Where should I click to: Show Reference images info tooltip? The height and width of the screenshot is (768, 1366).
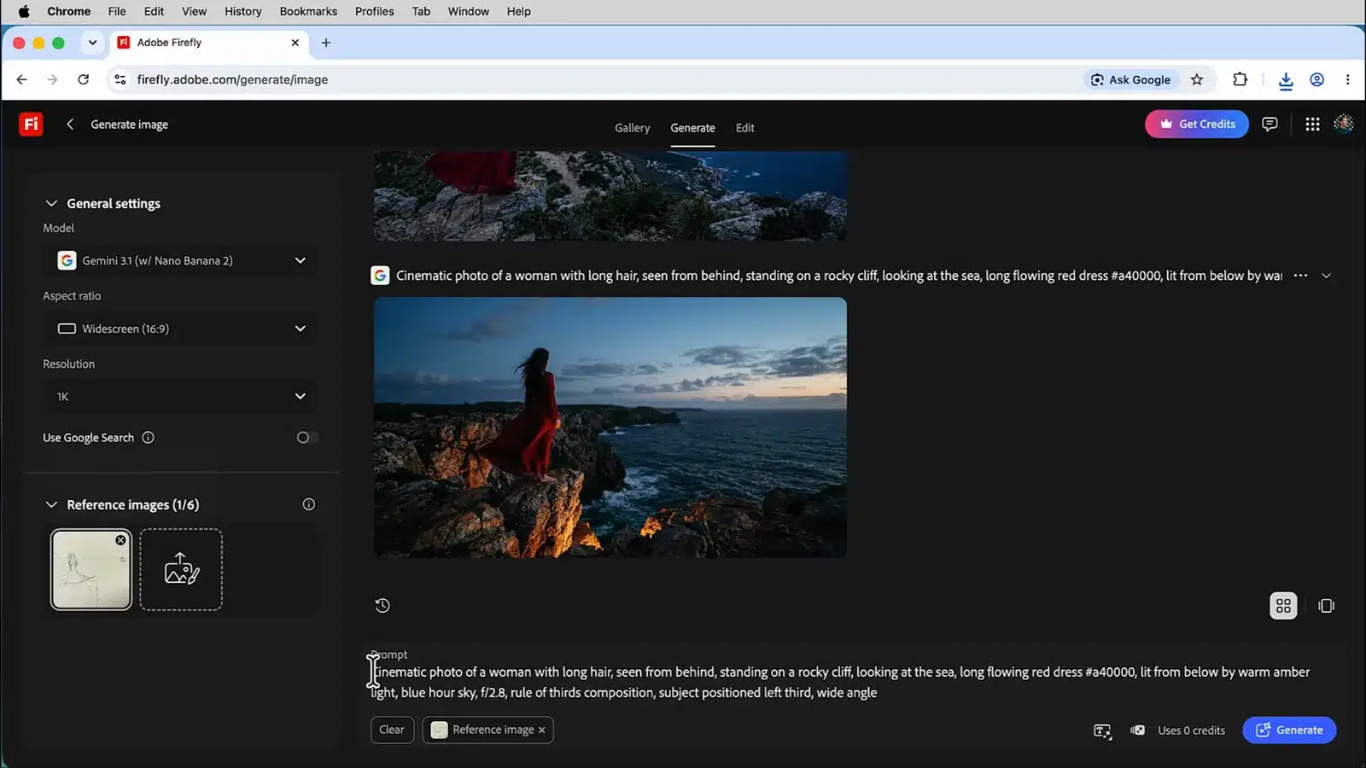click(x=309, y=504)
